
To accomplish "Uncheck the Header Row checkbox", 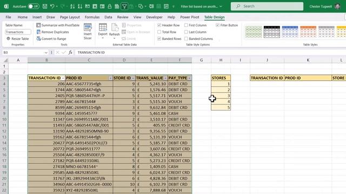I will [x=159, y=25].
